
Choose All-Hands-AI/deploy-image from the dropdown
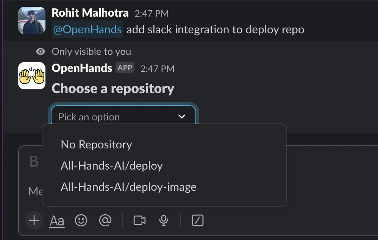point(128,187)
